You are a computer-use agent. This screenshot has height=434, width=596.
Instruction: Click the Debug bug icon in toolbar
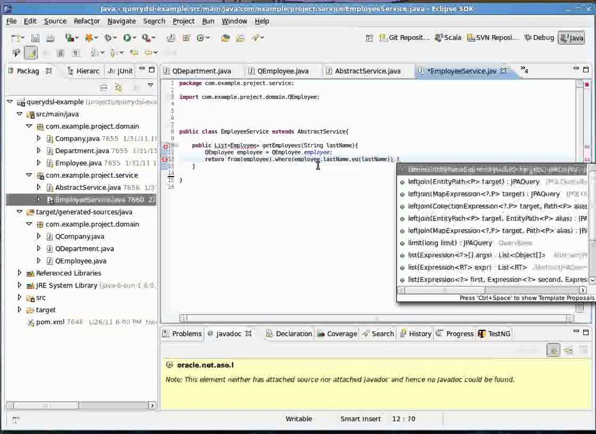(x=108, y=37)
